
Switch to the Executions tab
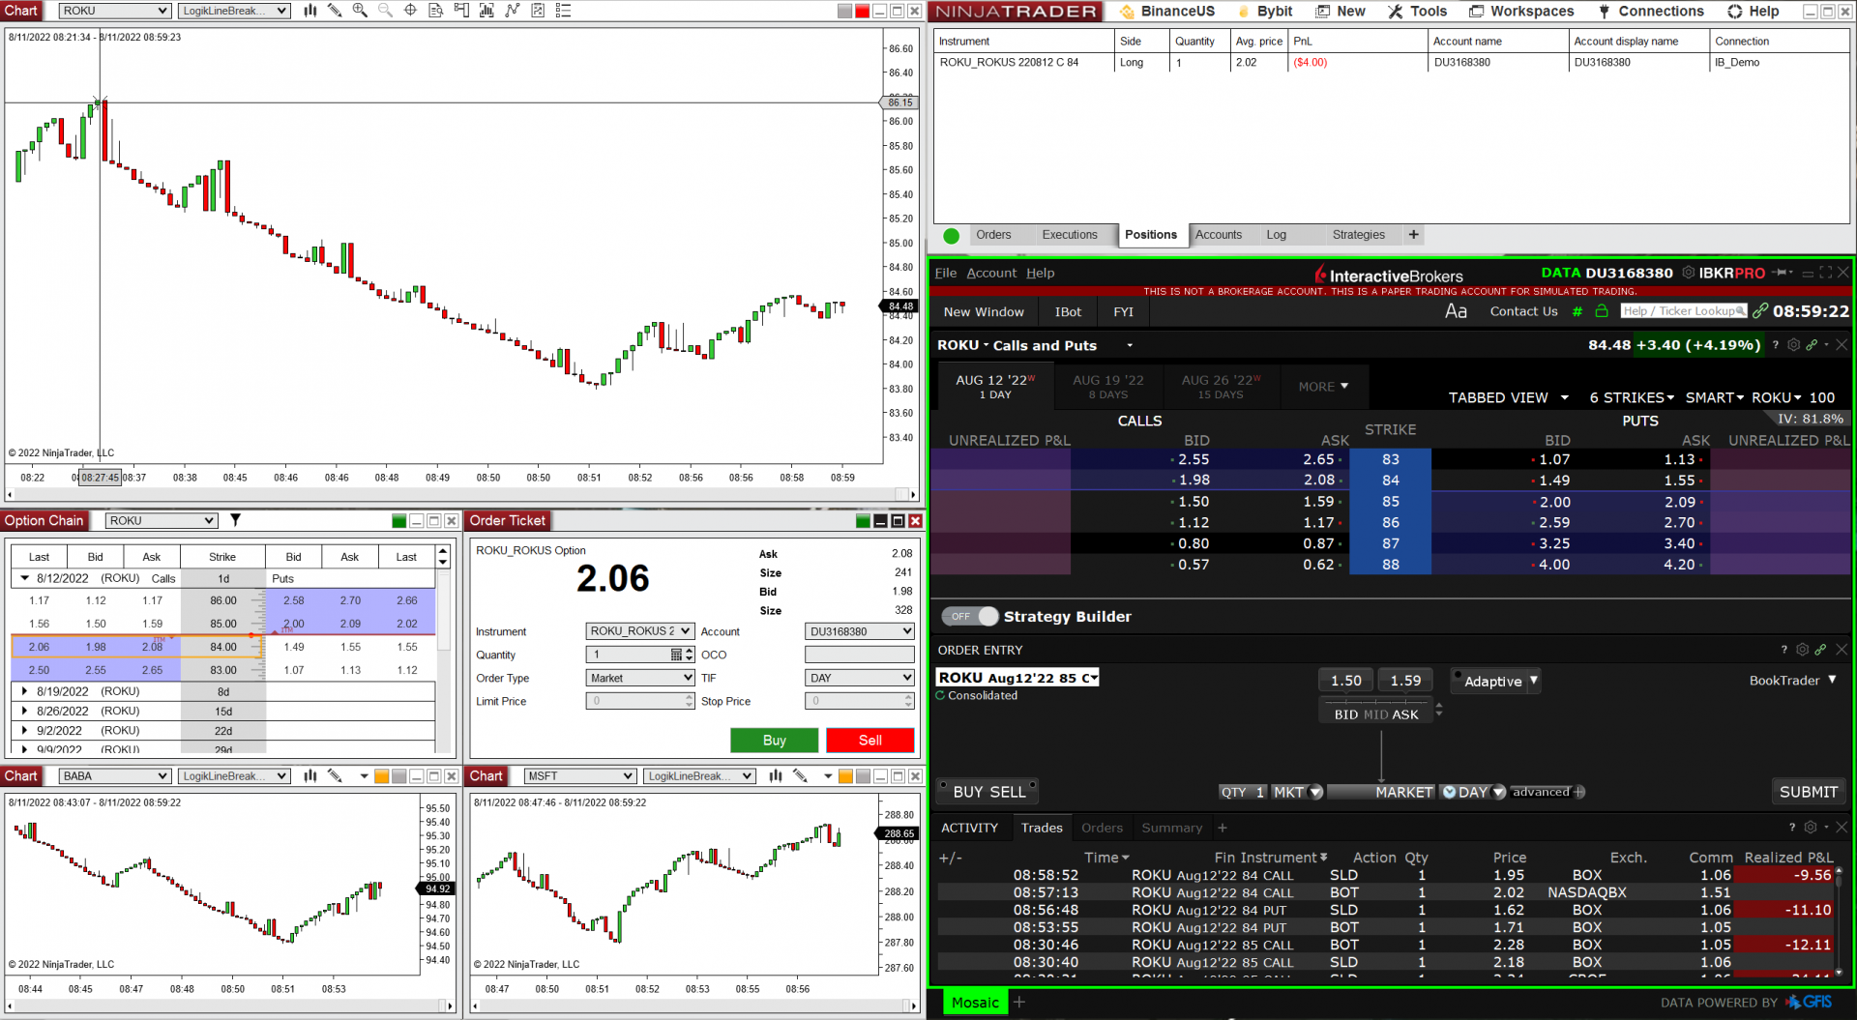click(1070, 235)
